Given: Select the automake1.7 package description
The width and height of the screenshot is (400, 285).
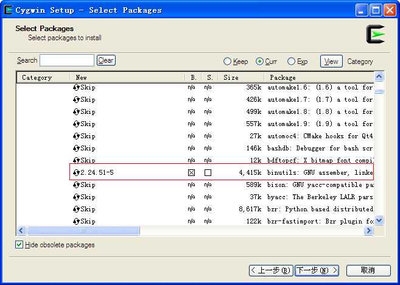Looking at the screenshot, I should click(x=320, y=100).
